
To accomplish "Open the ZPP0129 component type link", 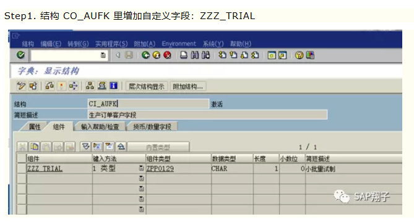I will point(160,168).
